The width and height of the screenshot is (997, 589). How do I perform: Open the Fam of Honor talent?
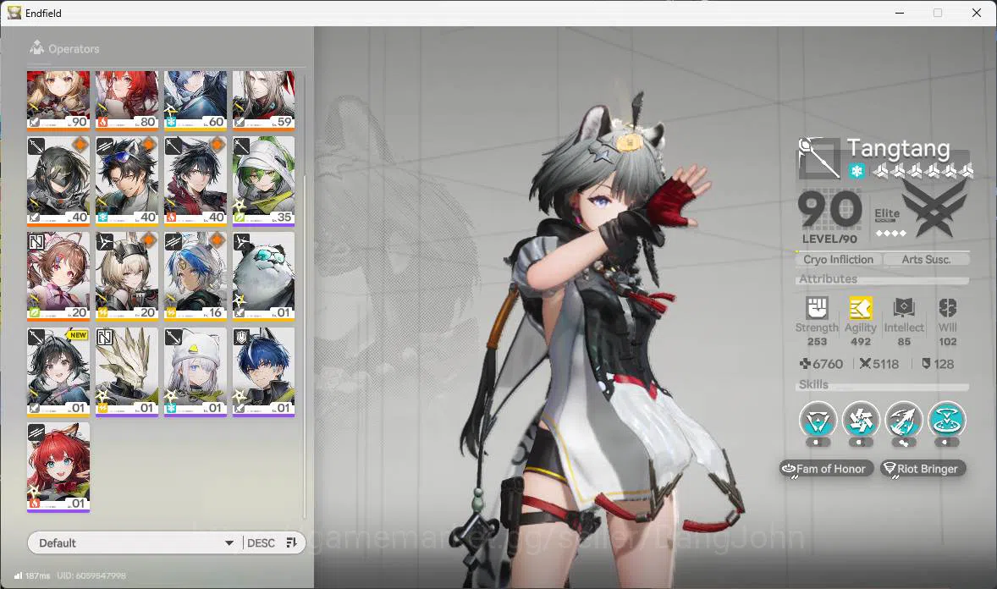(826, 469)
